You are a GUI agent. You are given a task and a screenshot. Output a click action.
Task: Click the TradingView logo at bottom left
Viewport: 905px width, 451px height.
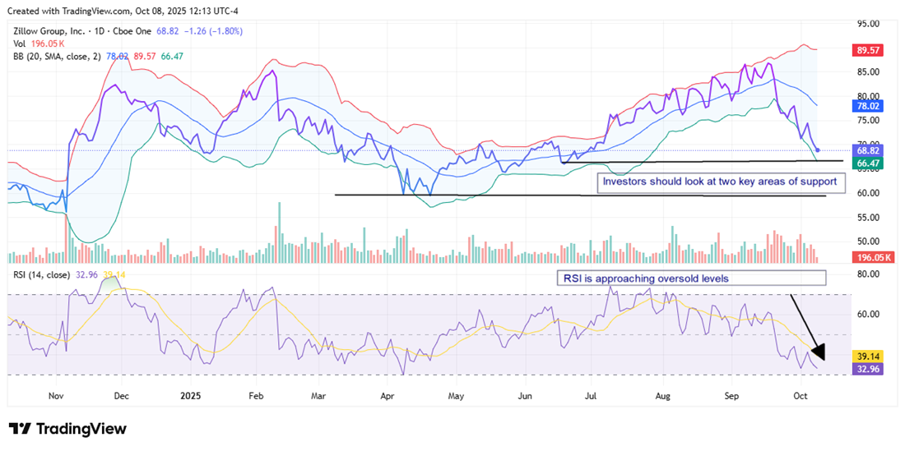point(67,429)
